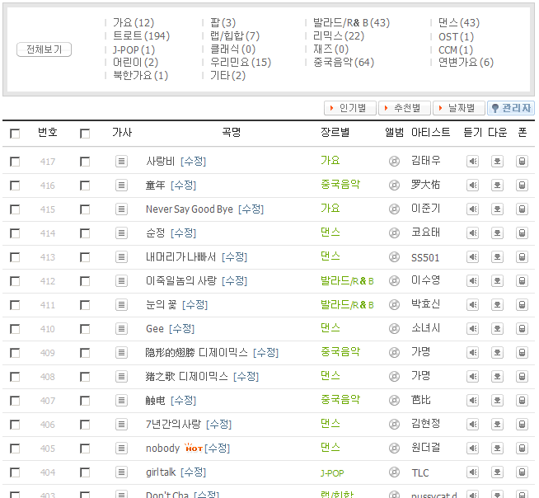Filter by 트로트(194) genre
This screenshot has height=498, width=539.
pyautogui.click(x=141, y=36)
